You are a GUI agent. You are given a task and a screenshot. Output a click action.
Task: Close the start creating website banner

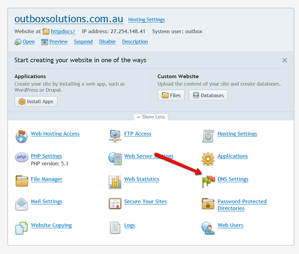pos(285,60)
